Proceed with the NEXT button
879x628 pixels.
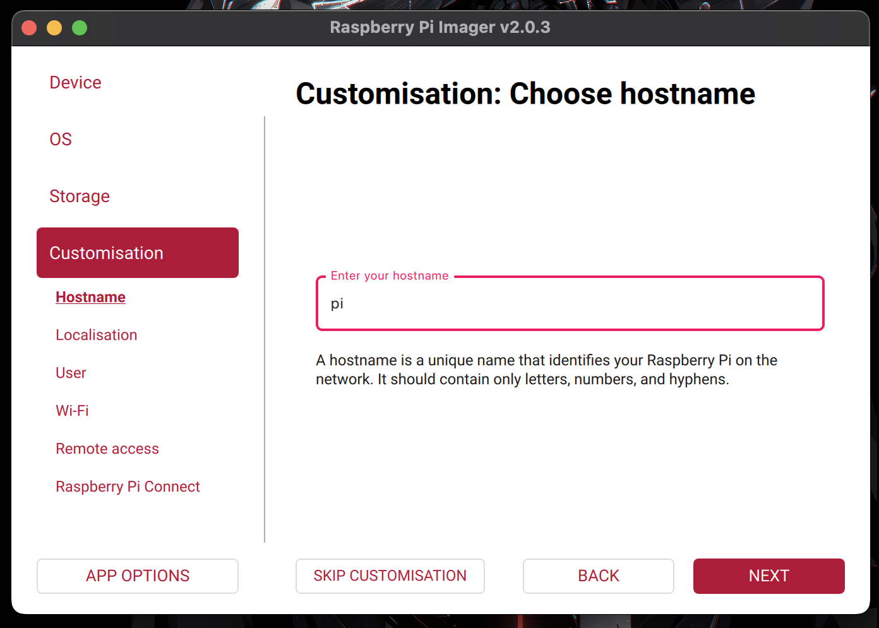(x=769, y=576)
